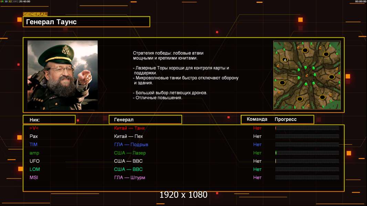Click "ГЛА — Штурм" general entry
The width and height of the screenshot is (367, 206).
pyautogui.click(x=130, y=177)
